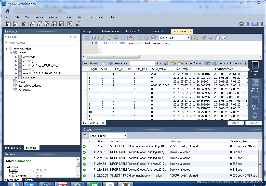The image size is (266, 186).
Task: Open a script file in editor
Action: point(87,38)
